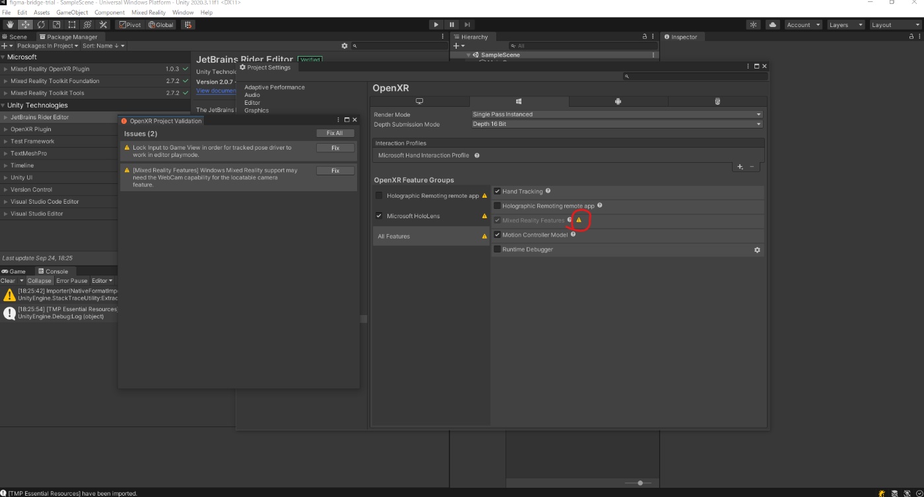Screen dimensions: 924x497
Task: Fix the Lock Input to Game View issue
Action: click(x=335, y=148)
